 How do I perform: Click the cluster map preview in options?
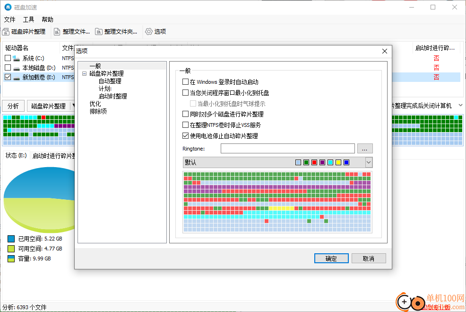277,202
